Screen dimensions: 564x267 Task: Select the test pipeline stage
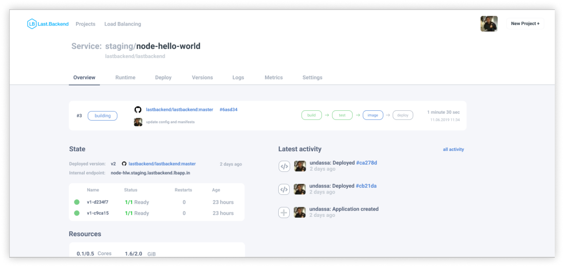click(x=342, y=115)
